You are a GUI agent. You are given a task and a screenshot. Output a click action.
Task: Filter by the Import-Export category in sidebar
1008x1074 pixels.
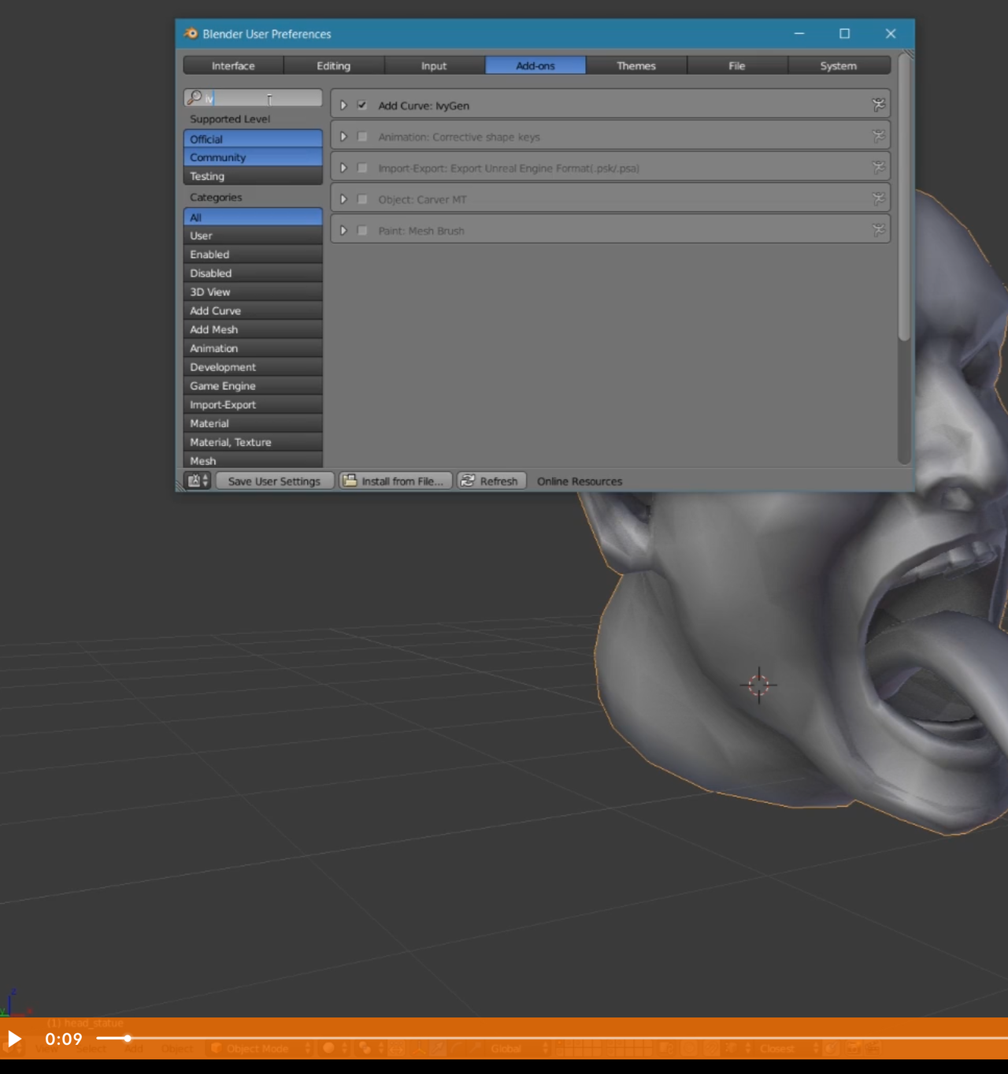253,405
